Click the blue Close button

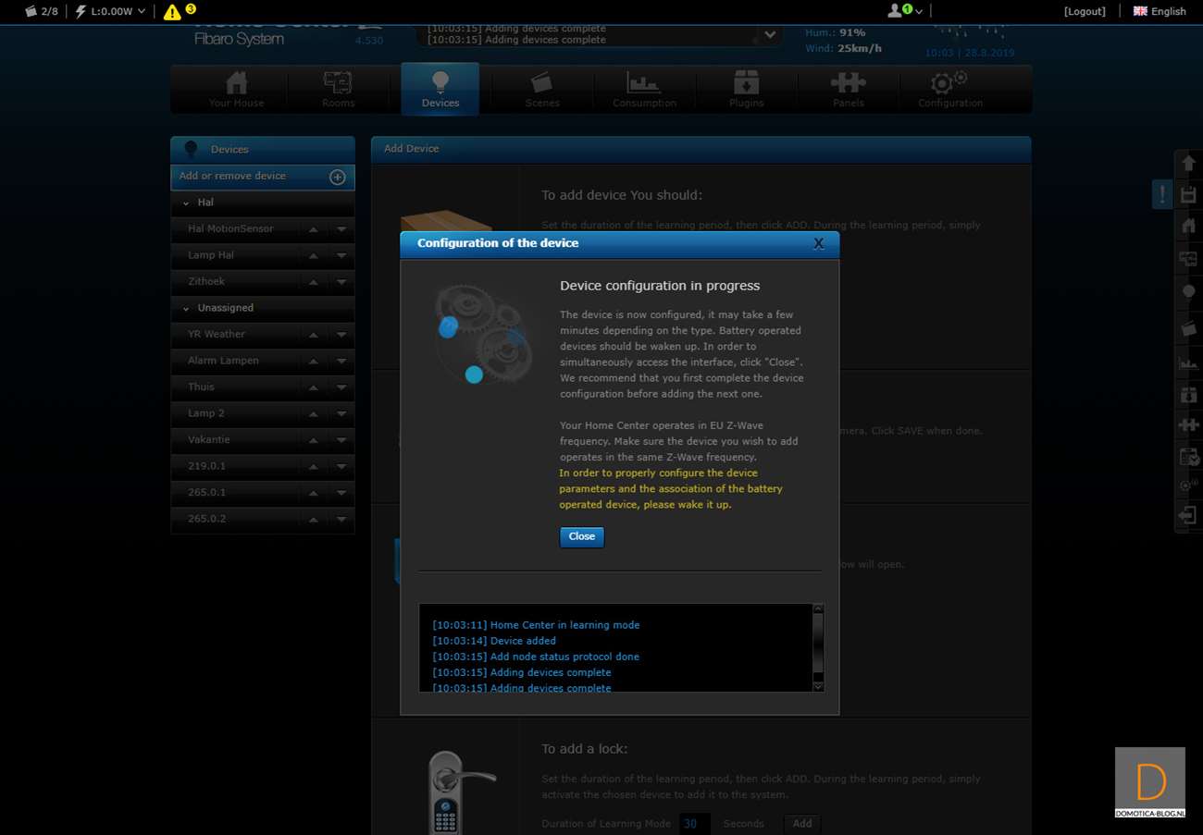[x=582, y=537]
